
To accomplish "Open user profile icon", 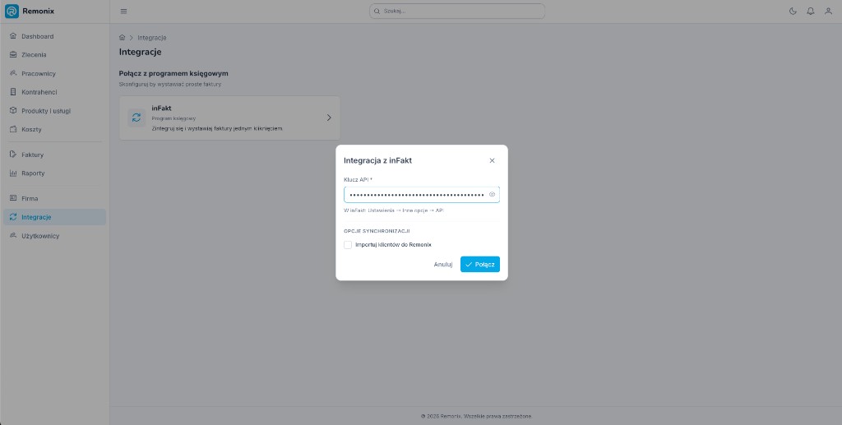I will [x=828, y=12].
